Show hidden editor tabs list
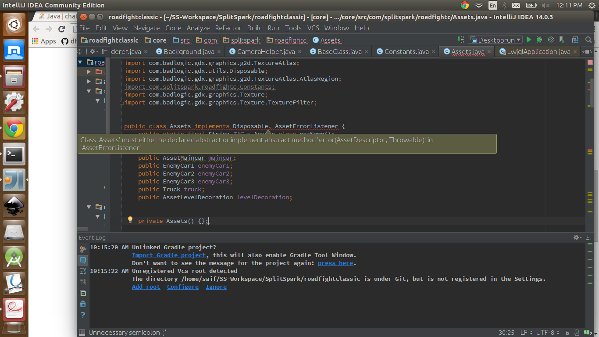Image resolution: width=599 pixels, height=337 pixels. 587,52
